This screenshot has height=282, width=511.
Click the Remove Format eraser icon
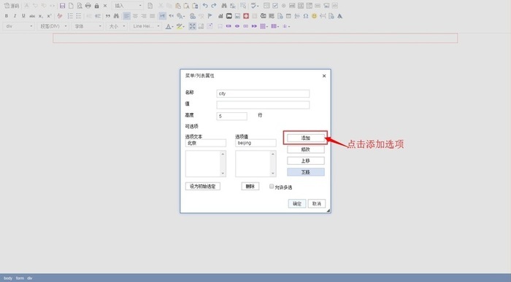click(60, 16)
